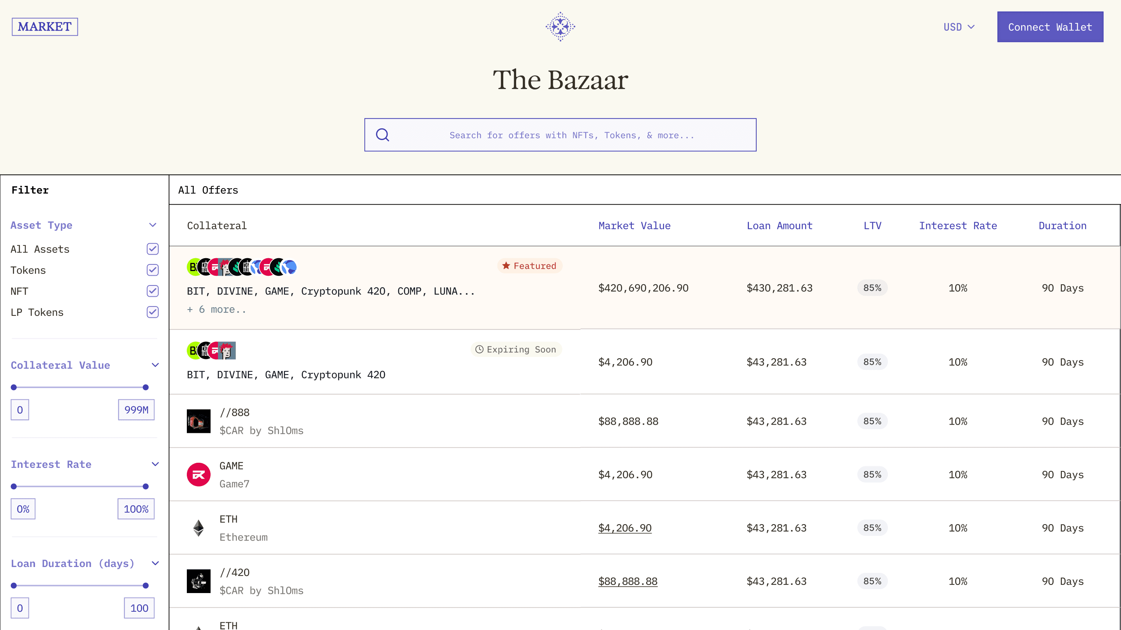
Task: Disable the LP Tokens checkbox
Action: [152, 312]
